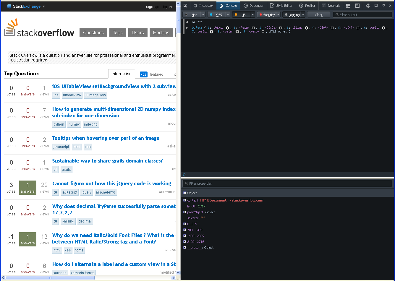This screenshot has width=395, height=281.
Task: Switch to the Inspector tab
Action: coord(203,6)
